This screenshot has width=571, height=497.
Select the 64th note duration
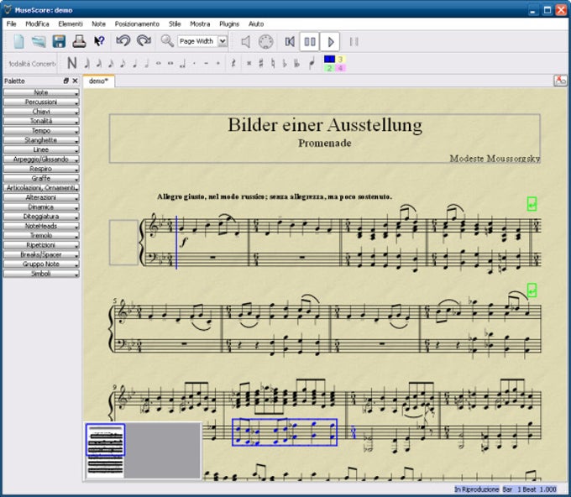(87, 63)
